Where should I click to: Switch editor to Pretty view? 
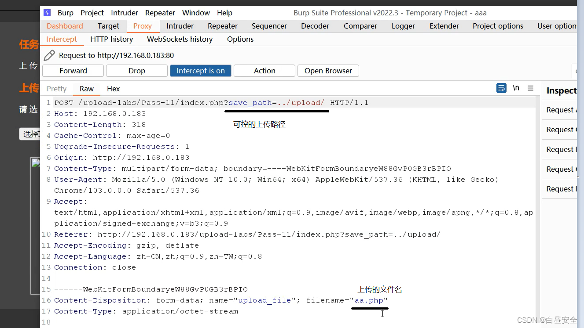pos(57,89)
